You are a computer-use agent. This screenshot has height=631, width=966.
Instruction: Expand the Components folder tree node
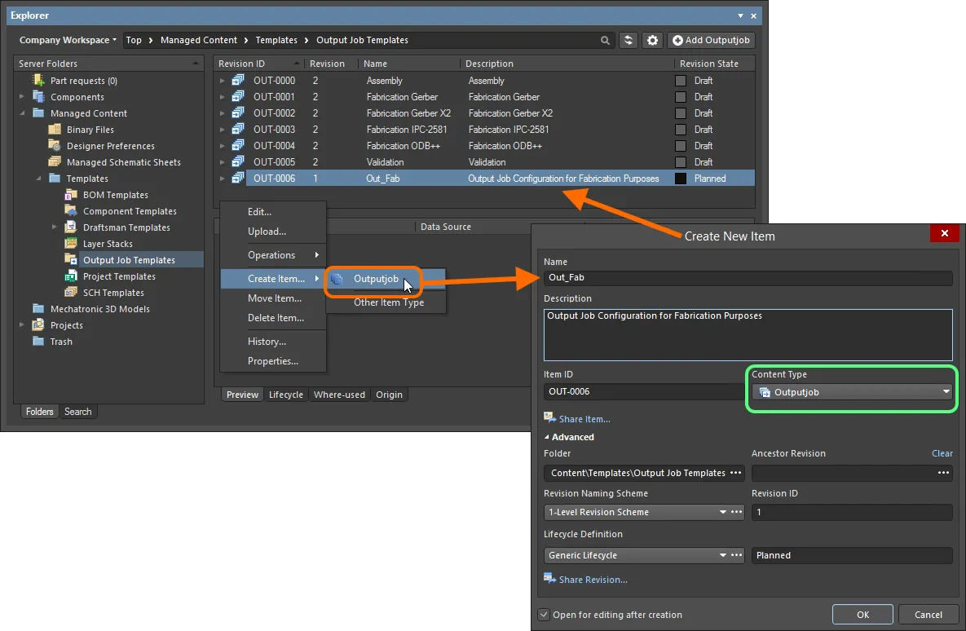pyautogui.click(x=22, y=97)
